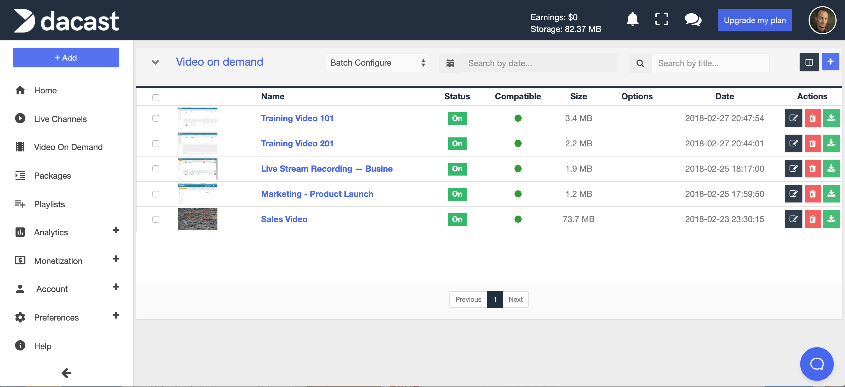
Task: Click the download icon for Sales Video
Action: pos(832,219)
